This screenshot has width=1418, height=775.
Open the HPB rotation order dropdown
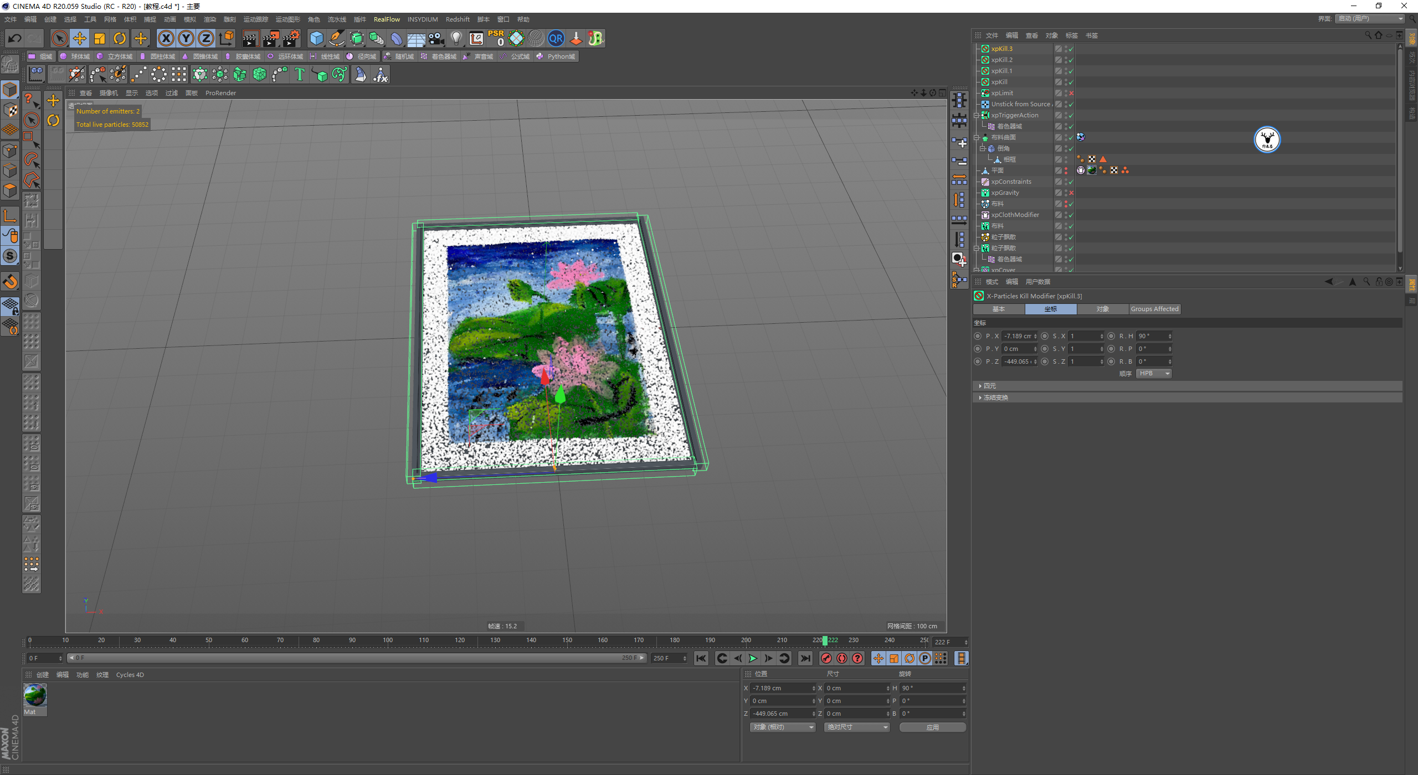[x=1154, y=374]
